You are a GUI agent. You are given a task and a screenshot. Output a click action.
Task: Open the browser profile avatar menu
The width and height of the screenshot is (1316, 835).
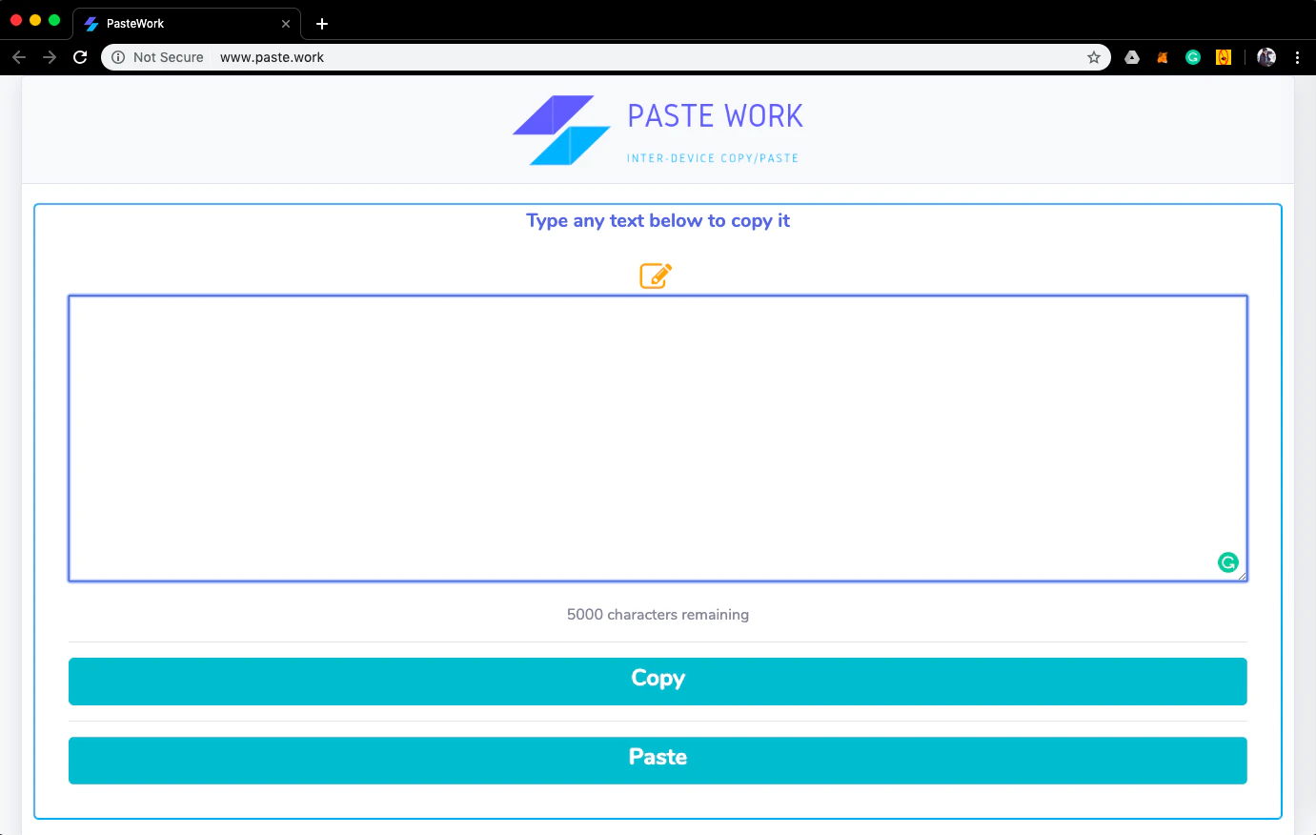1265,57
